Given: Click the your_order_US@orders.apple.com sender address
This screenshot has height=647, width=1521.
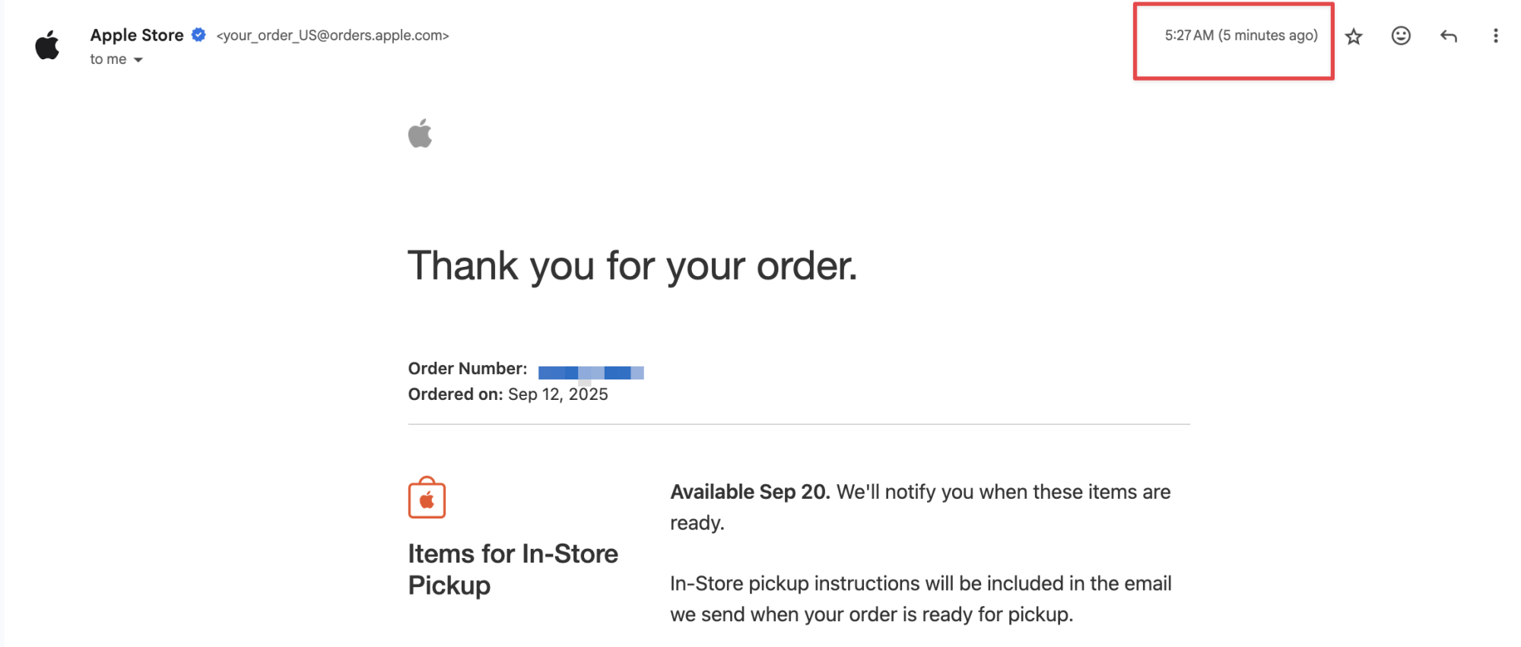Looking at the screenshot, I should [x=333, y=36].
